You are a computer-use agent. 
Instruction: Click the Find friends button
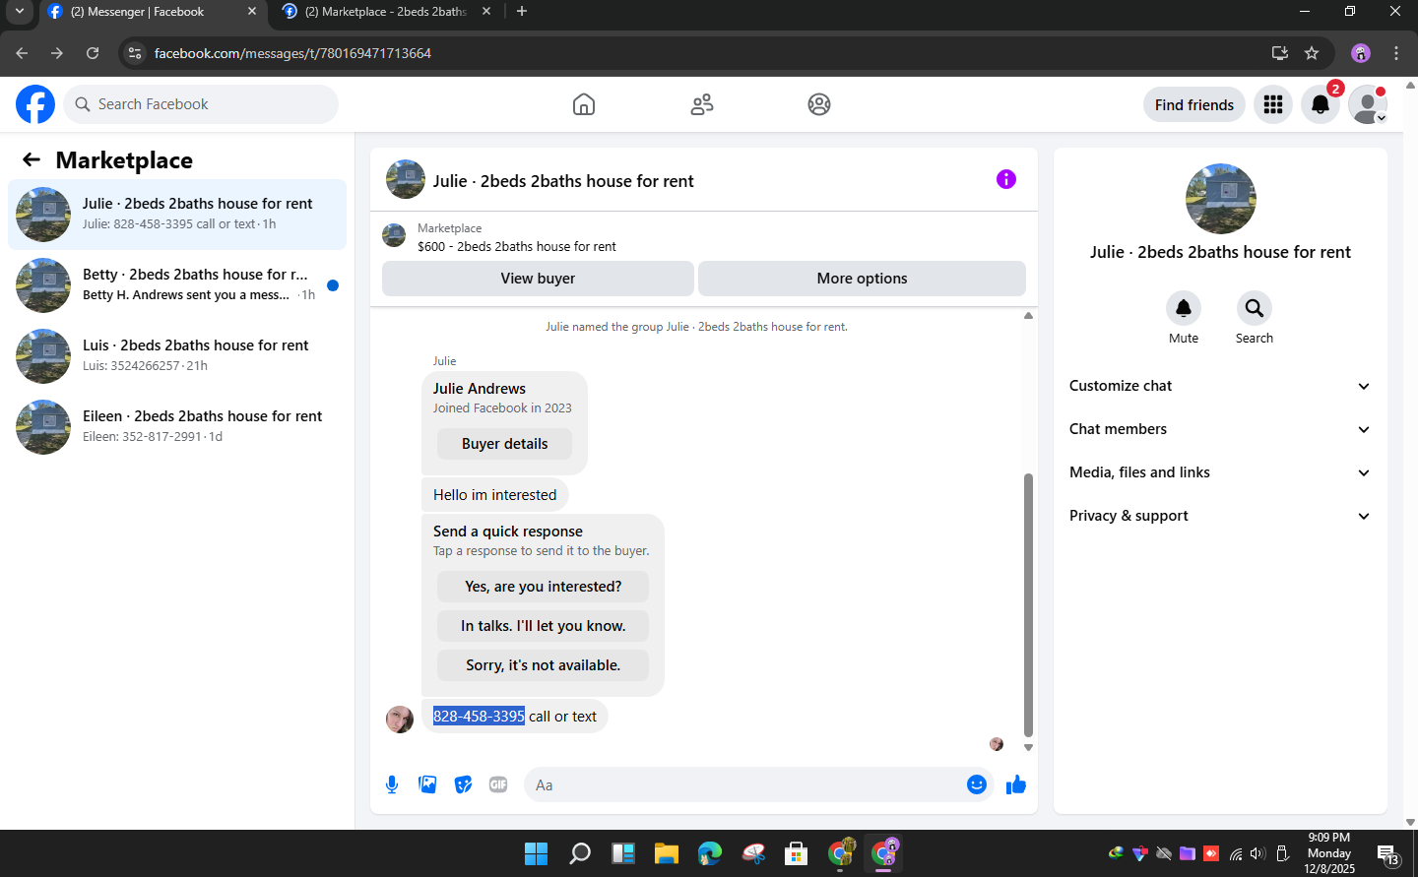point(1194,104)
